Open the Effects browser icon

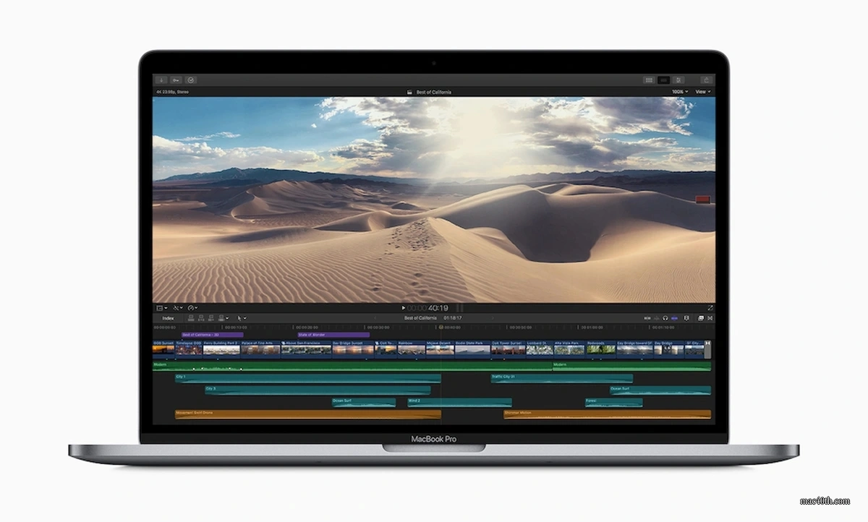(x=700, y=317)
